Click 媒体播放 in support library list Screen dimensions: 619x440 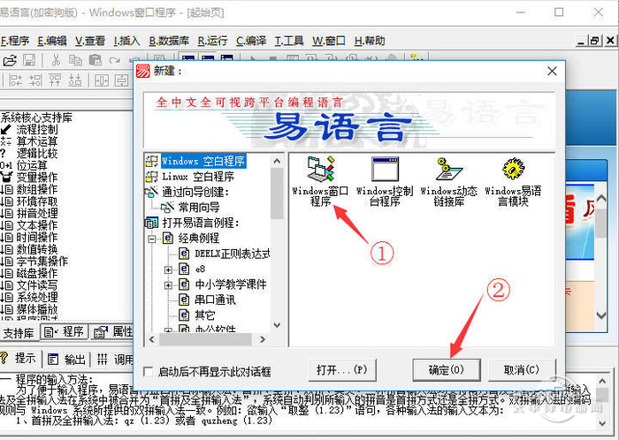click(x=37, y=309)
